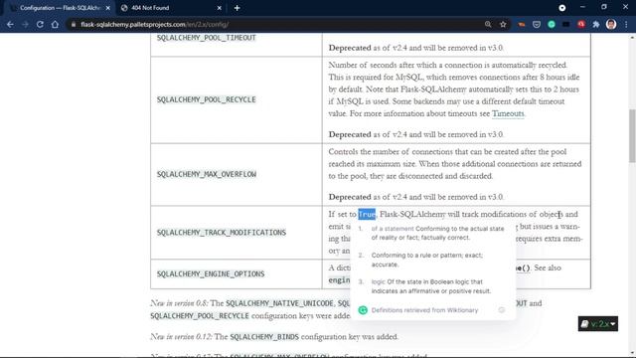Follow the Timeouts link
Screen dimensions: 636x358
[x=508, y=113]
